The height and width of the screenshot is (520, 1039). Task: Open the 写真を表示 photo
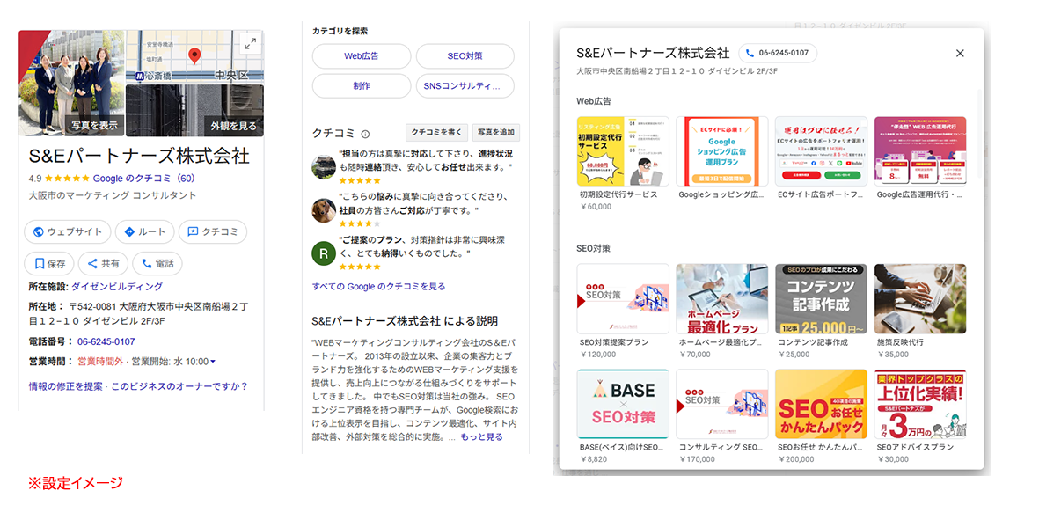click(71, 82)
